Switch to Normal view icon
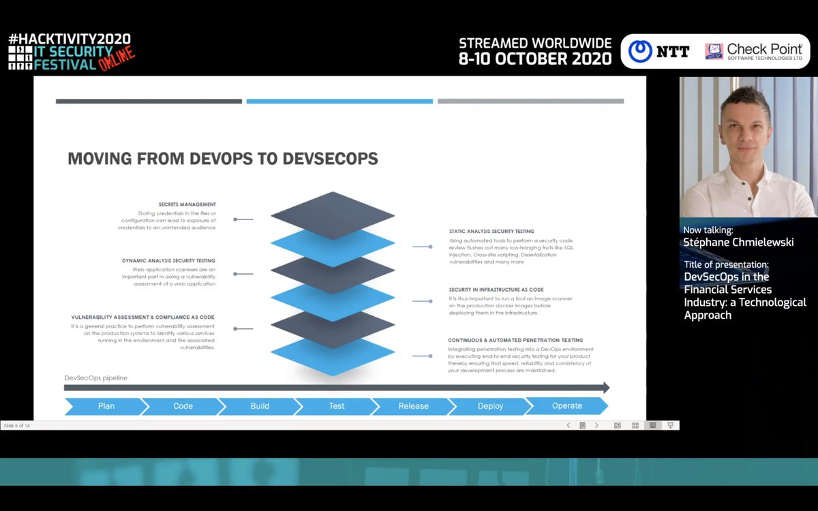This screenshot has width=818, height=511. pos(618,425)
